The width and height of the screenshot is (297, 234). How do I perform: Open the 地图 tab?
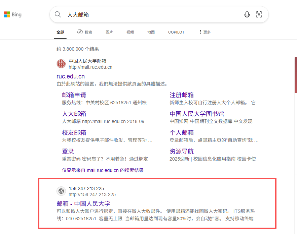tap(151, 32)
